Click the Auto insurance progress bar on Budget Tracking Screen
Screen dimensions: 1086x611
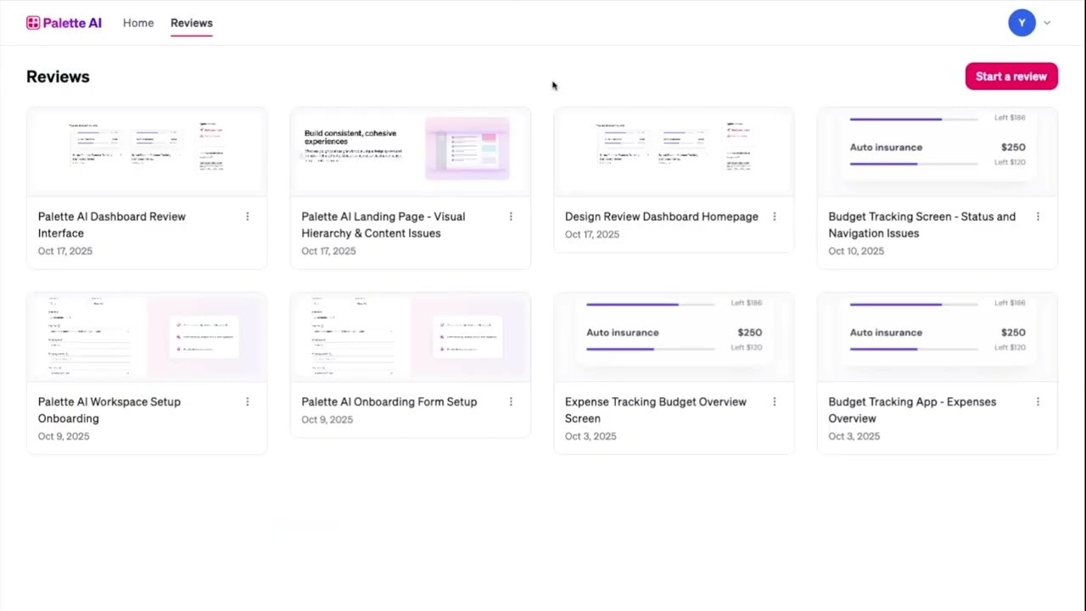pos(912,163)
